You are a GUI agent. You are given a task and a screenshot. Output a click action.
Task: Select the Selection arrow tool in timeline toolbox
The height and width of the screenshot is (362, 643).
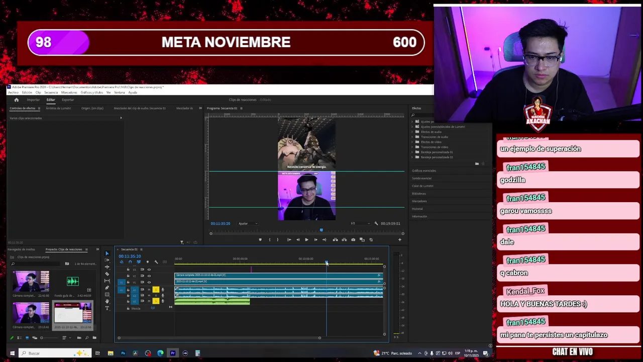(107, 253)
